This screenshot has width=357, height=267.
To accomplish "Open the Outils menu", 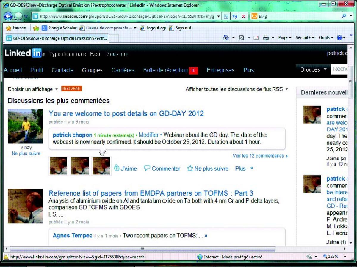I will [326, 38].
